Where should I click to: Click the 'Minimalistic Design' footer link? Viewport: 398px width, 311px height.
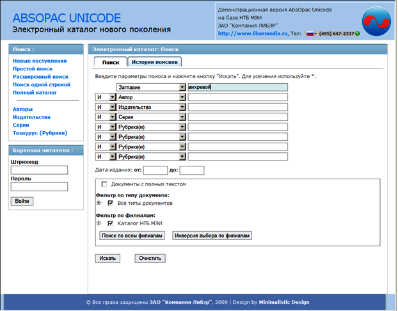click(284, 302)
